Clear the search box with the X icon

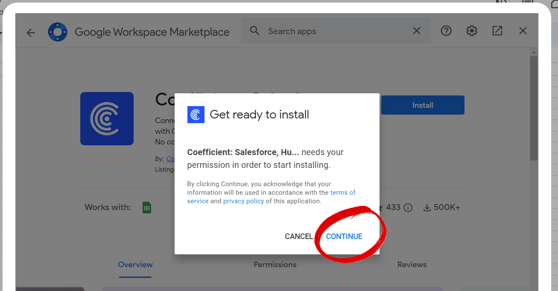click(x=416, y=31)
